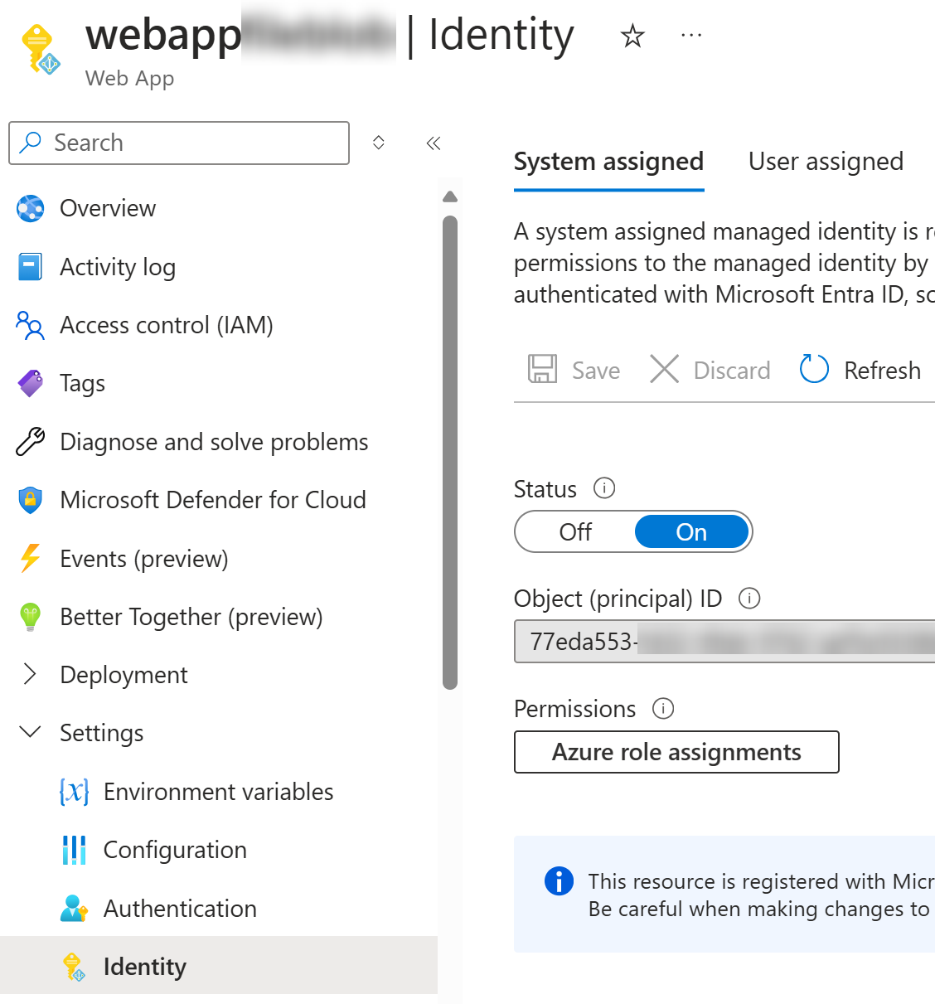Image resolution: width=935 pixels, height=1004 pixels.
Task: Click the Microsoft Defender for Cloud shield icon
Action: pyautogui.click(x=31, y=500)
